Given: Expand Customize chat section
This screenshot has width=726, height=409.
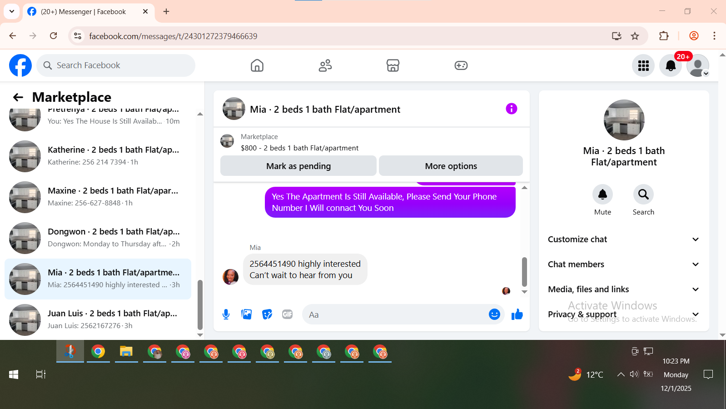Looking at the screenshot, I should point(624,239).
